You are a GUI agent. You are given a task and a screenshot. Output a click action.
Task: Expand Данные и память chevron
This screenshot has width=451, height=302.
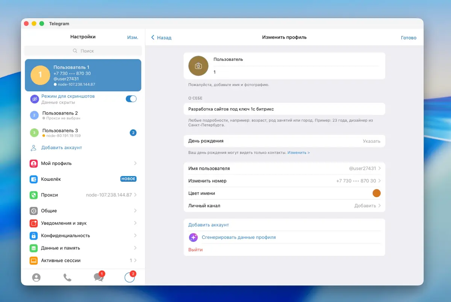(135, 248)
